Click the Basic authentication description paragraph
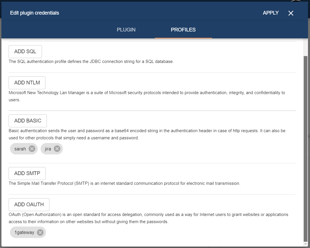Viewport: 310px width, 248px height. coord(147,134)
